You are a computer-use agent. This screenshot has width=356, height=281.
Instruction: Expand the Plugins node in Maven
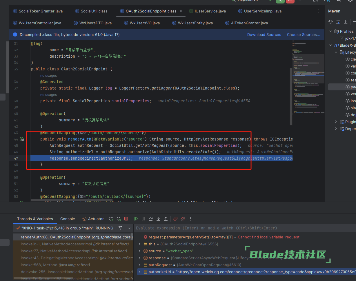pyautogui.click(x=336, y=122)
